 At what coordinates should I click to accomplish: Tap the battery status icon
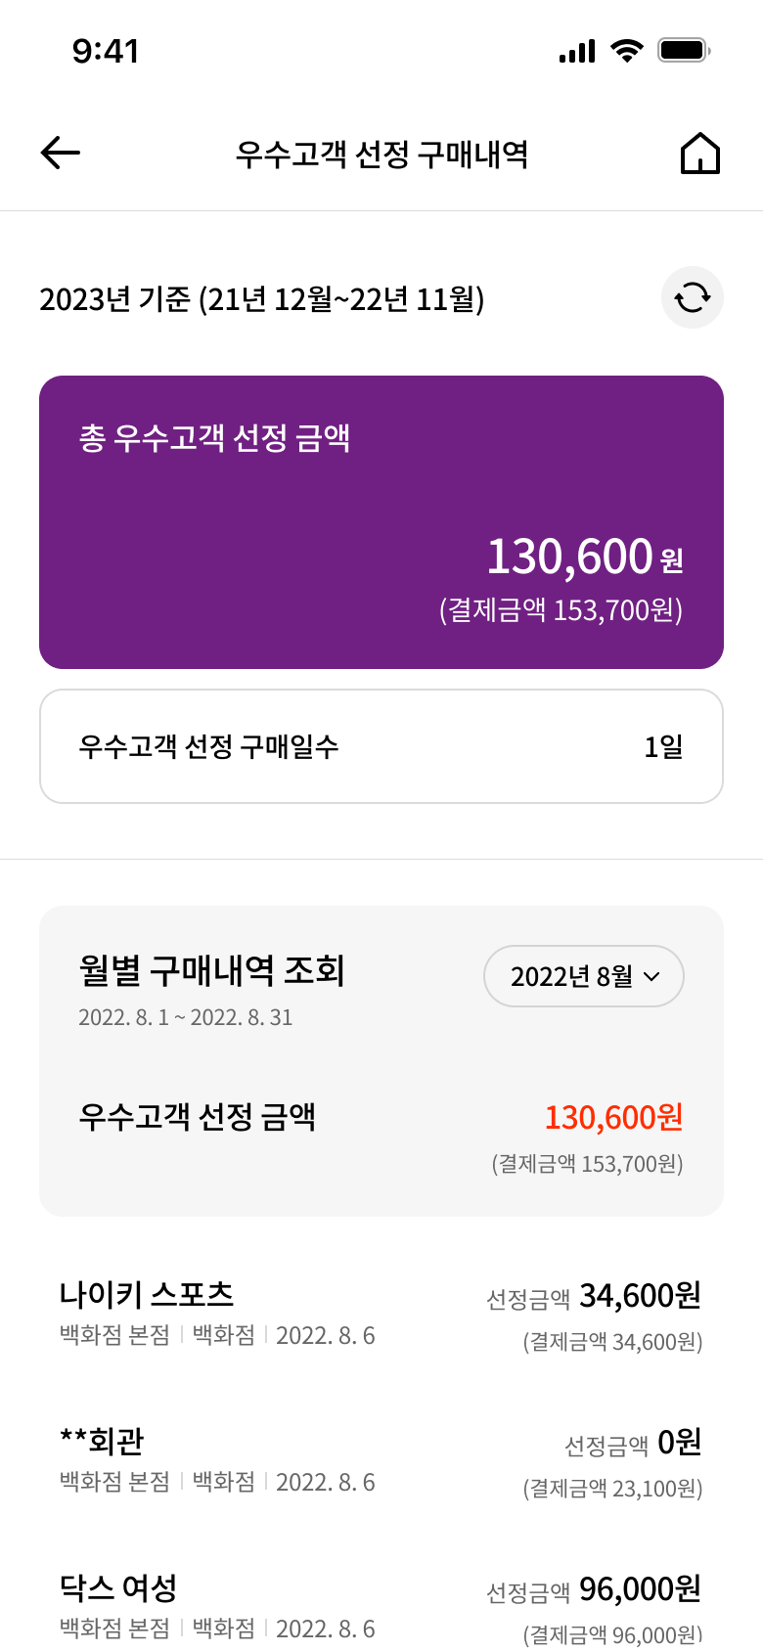[x=683, y=51]
